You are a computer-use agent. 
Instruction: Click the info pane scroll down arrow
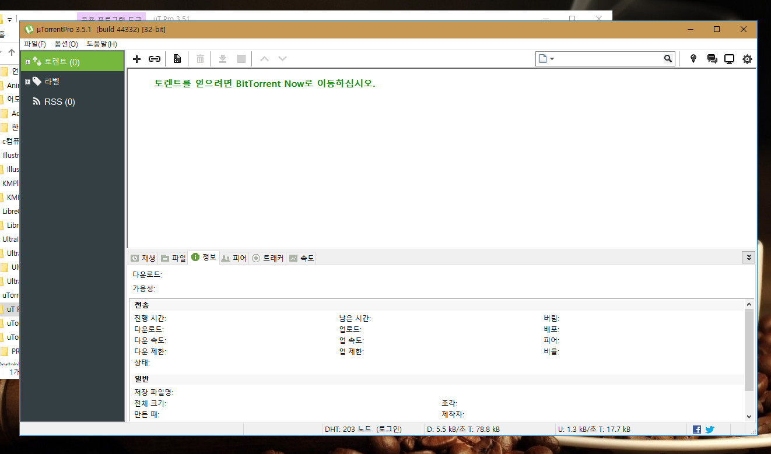click(x=749, y=416)
